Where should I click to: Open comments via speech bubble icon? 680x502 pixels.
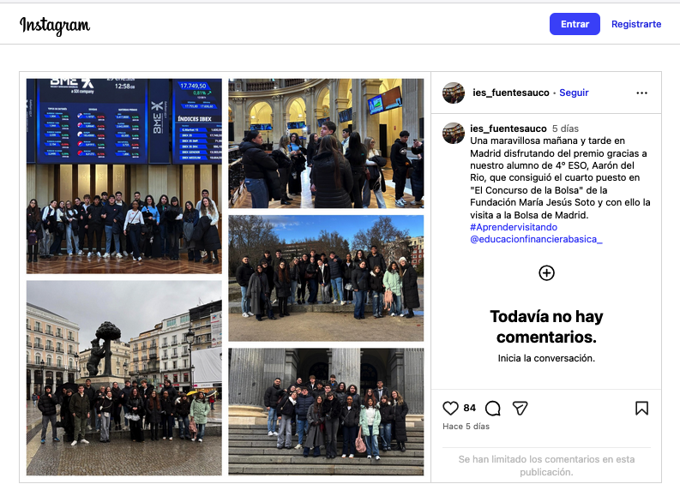point(493,408)
